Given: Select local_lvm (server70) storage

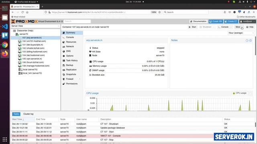Looking at the screenshot, I should point(35,73).
